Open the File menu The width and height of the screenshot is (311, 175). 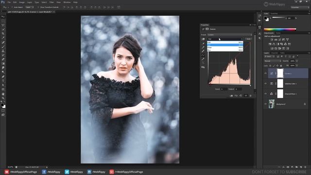click(x=9, y=2)
